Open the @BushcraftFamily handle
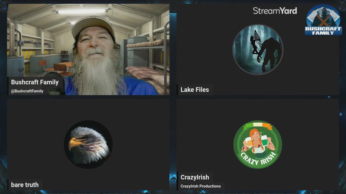Image resolution: width=346 pixels, height=194 pixels. coord(27,91)
